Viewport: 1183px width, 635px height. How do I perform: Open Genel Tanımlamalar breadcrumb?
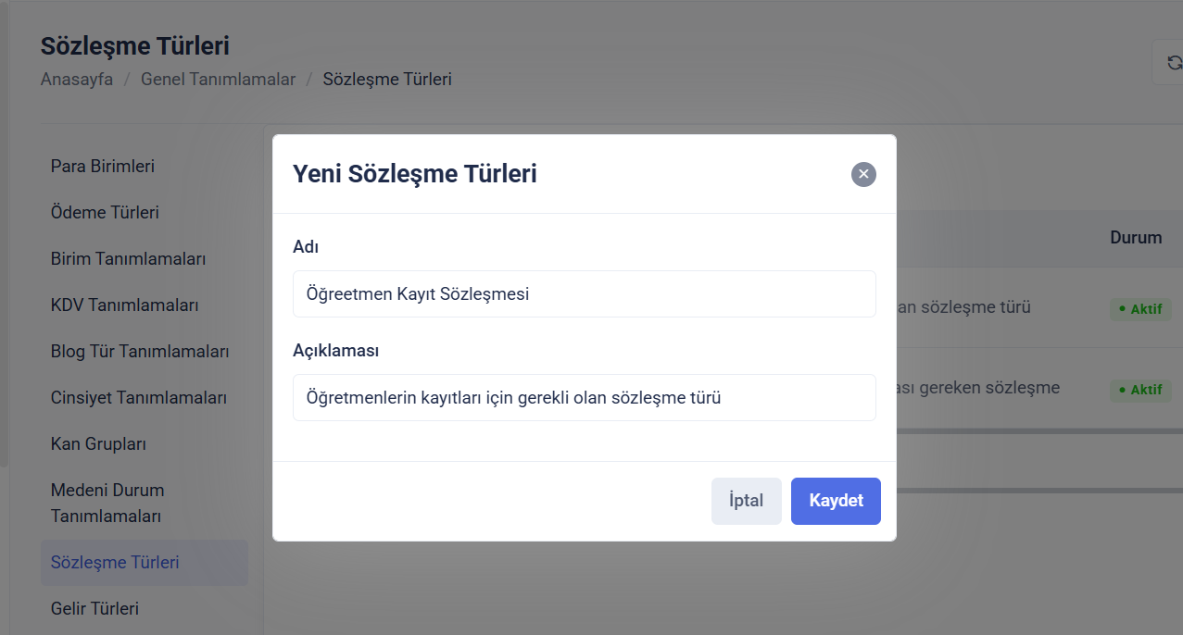tap(218, 80)
